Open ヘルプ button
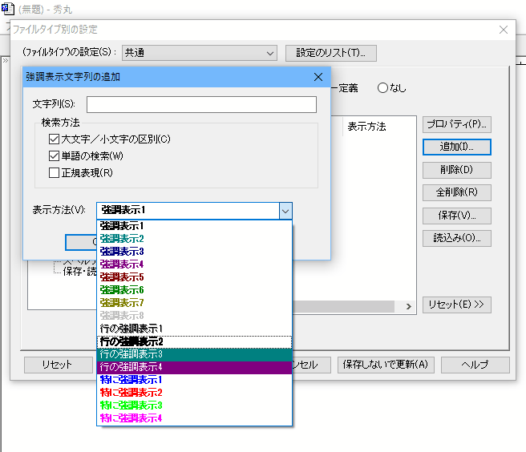 (475, 365)
